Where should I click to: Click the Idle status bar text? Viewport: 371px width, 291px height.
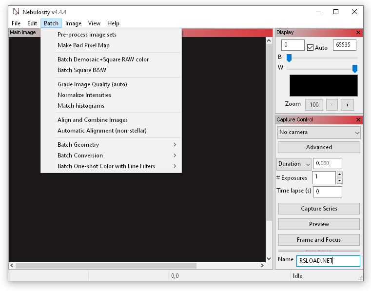pos(297,276)
